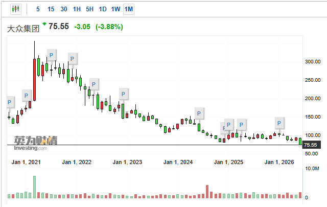This screenshot has height=207, width=327.
Task: Click the P marker directly above Jan 1, 2025
Action: click(x=228, y=125)
